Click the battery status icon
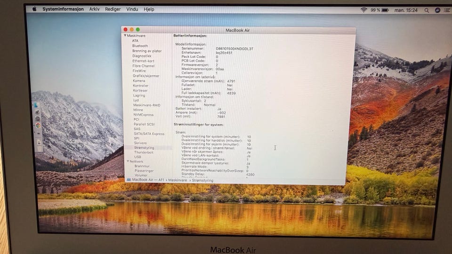 pos(385,10)
